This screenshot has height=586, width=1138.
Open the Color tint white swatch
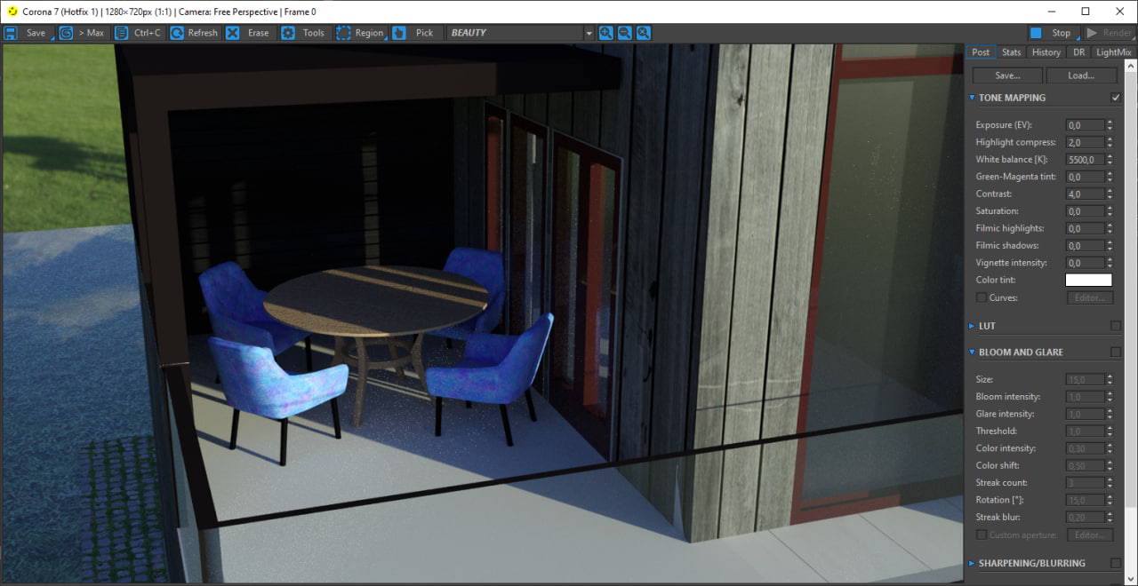[1089, 281]
